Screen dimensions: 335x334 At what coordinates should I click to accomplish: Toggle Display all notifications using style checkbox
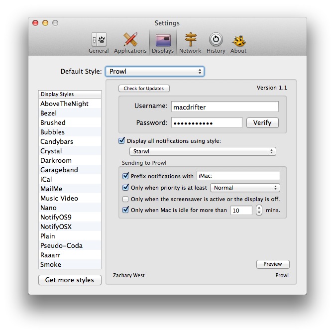pos(121,140)
